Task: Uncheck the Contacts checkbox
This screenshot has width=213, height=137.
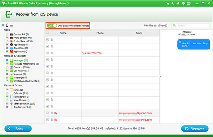Action: [7, 67]
